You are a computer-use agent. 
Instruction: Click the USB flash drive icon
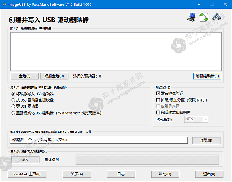[x=217, y=17]
